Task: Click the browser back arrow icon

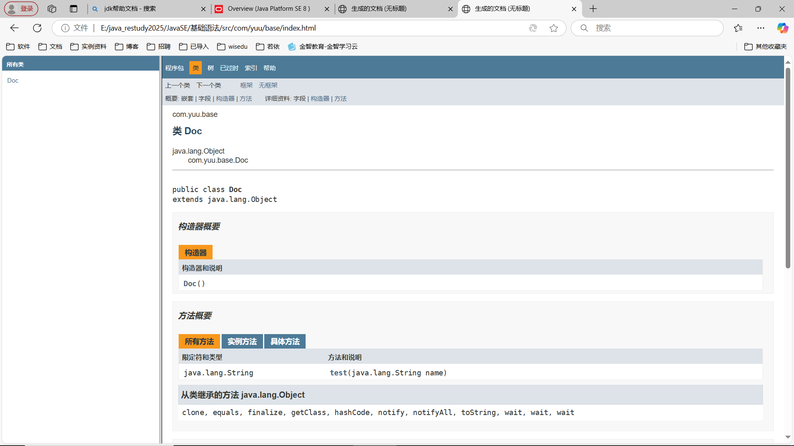Action: click(x=14, y=28)
